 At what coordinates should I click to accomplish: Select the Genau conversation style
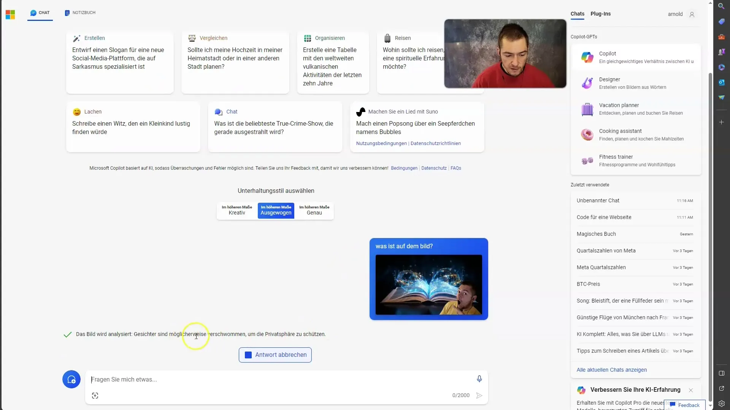(314, 210)
